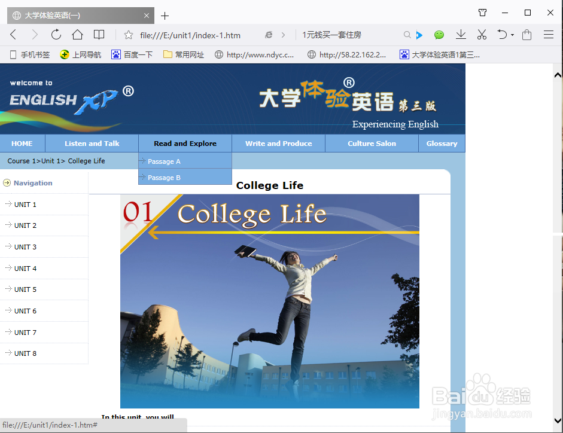
Task: Open the browser home page icon
Action: pyautogui.click(x=77, y=35)
